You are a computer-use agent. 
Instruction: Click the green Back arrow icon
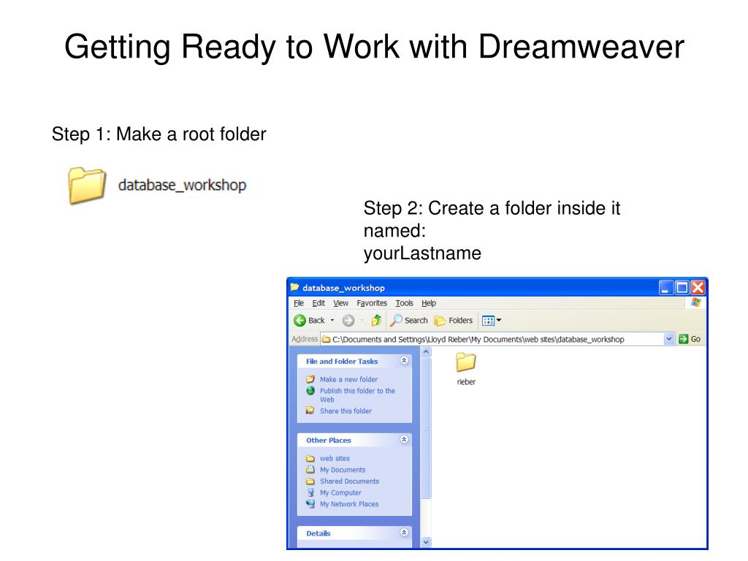coord(299,321)
